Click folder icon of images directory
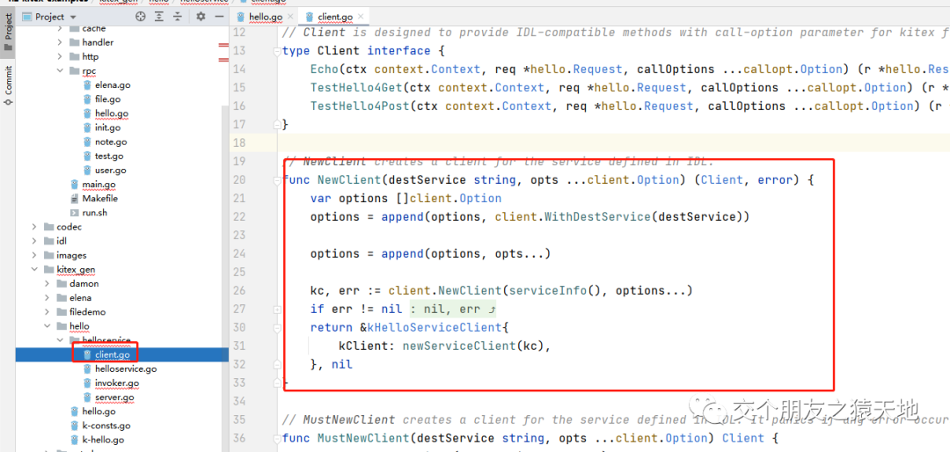The width and height of the screenshot is (950, 452). (x=49, y=255)
